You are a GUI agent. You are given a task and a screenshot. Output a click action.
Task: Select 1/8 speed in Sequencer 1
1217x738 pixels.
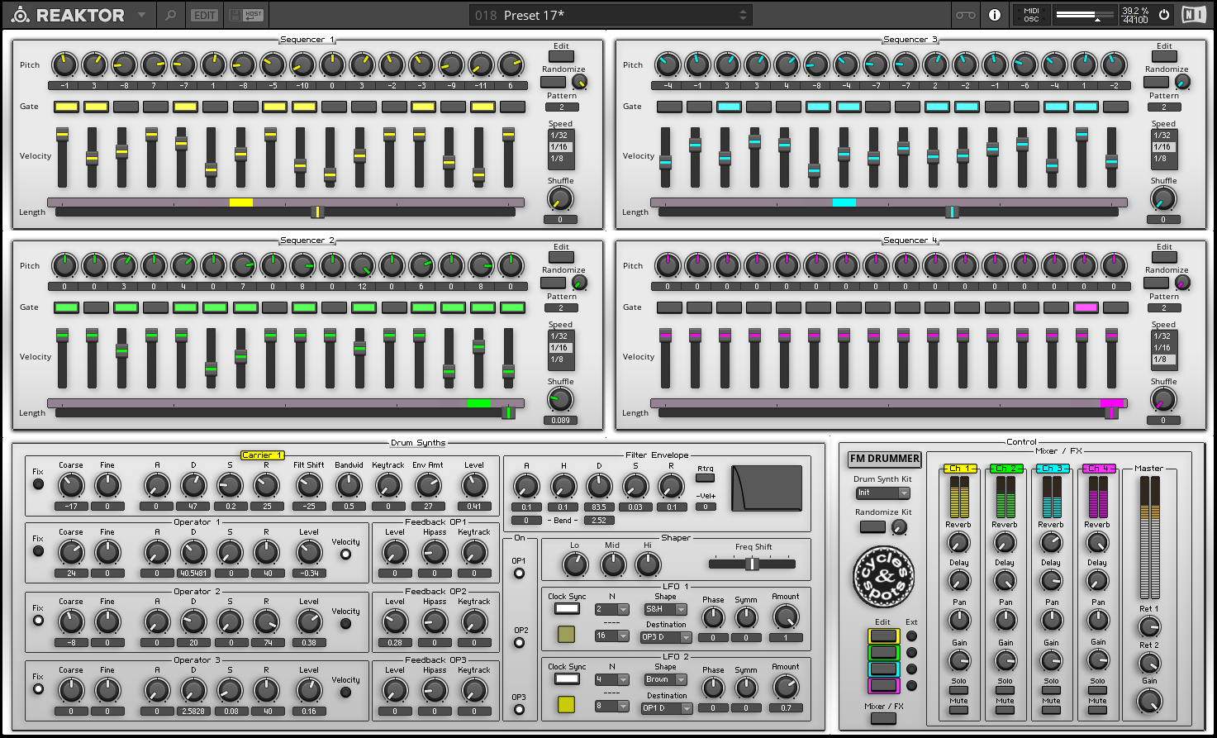click(x=560, y=159)
